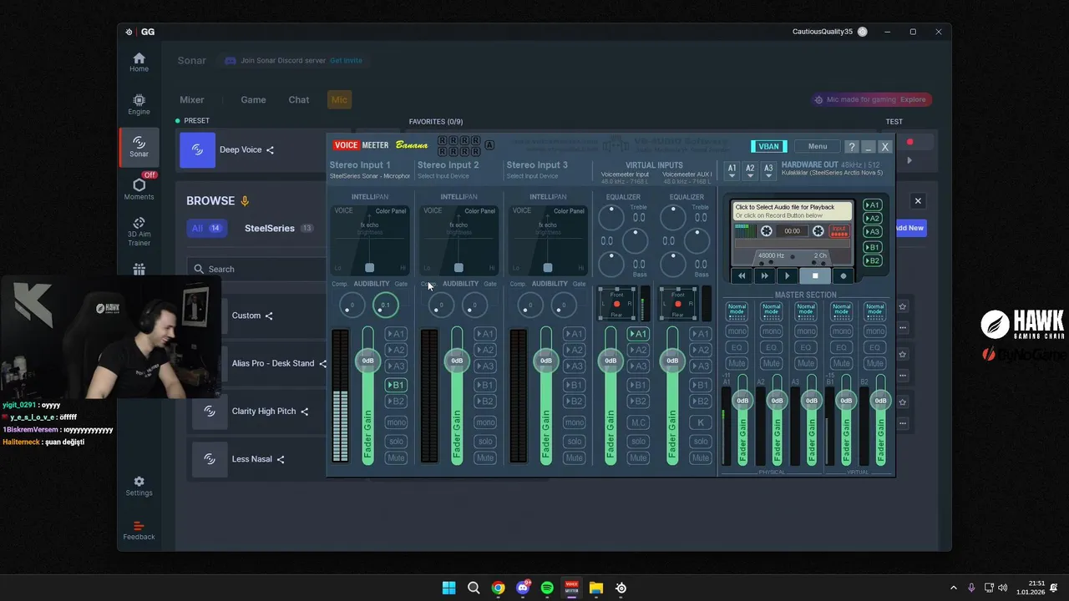This screenshot has width=1069, height=601.
Task: Toggle cassette playback to A1 bus
Action: pyautogui.click(x=872, y=205)
